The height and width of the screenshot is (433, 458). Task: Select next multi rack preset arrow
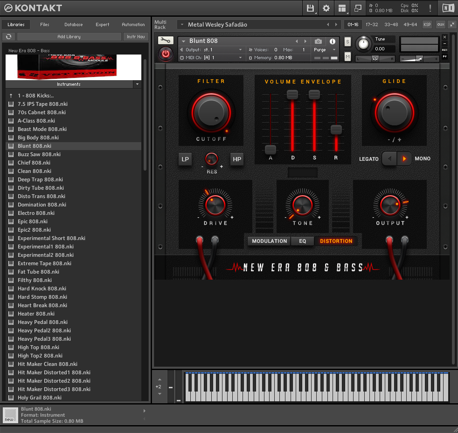(336, 25)
